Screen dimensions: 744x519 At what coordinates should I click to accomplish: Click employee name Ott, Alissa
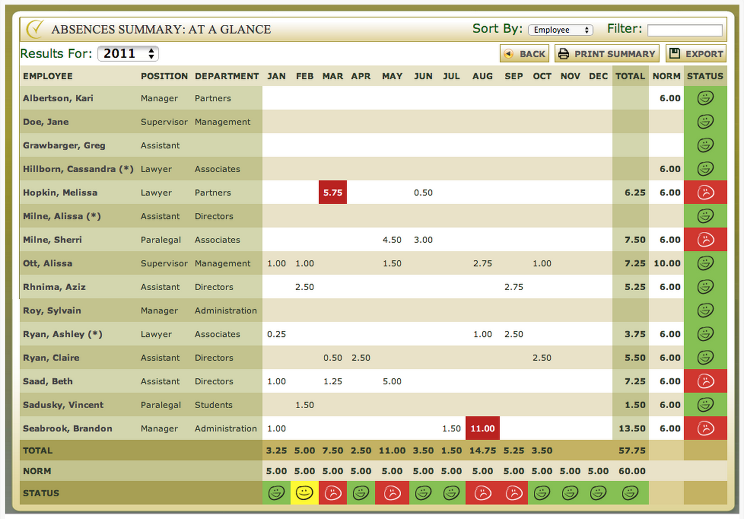[x=48, y=263]
